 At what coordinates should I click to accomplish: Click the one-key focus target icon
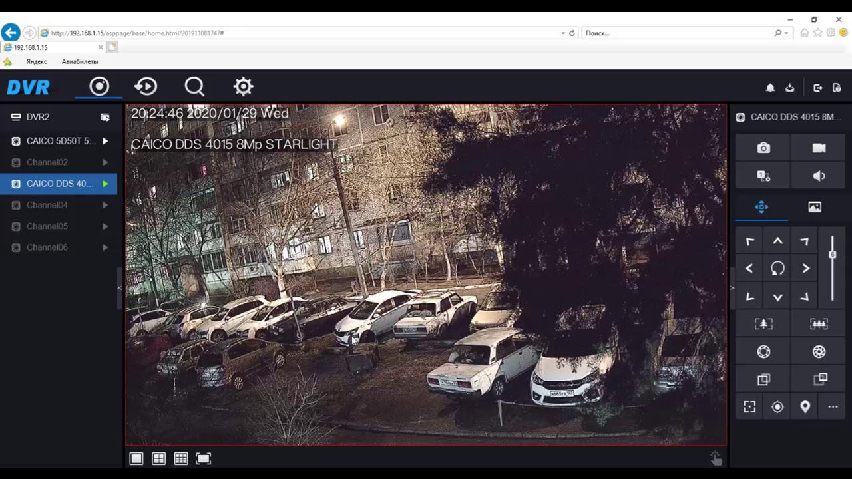pos(777,407)
